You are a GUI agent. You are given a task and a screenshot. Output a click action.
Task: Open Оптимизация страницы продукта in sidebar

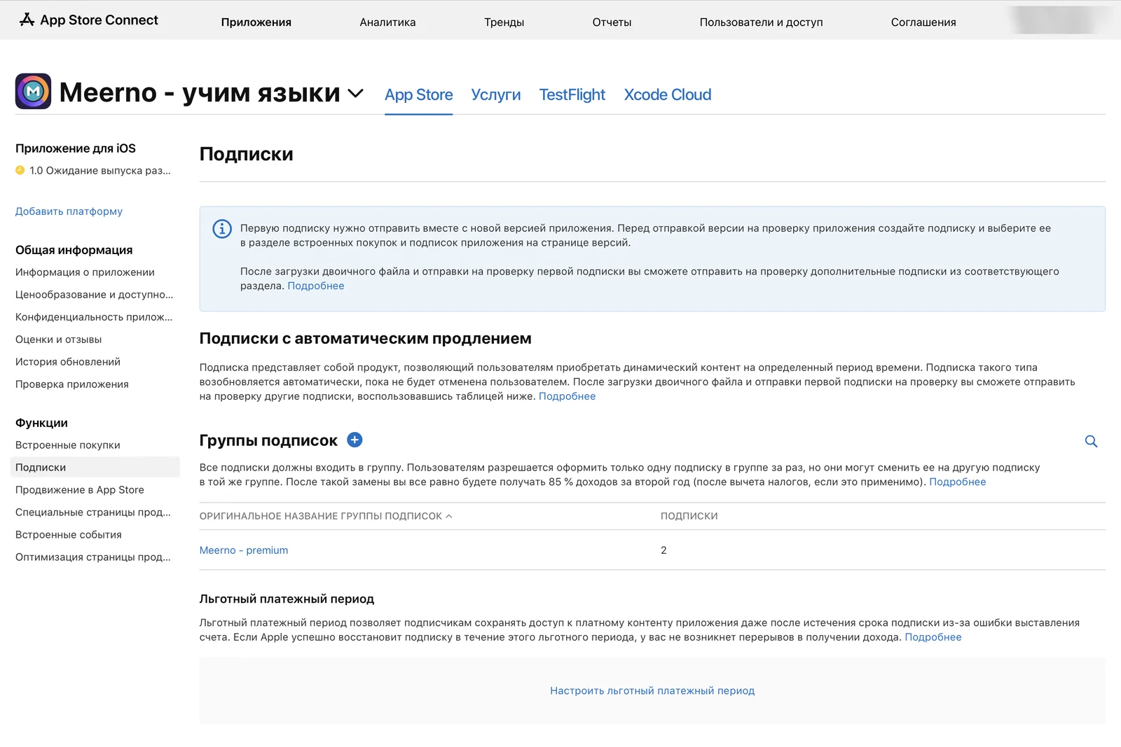click(x=93, y=557)
